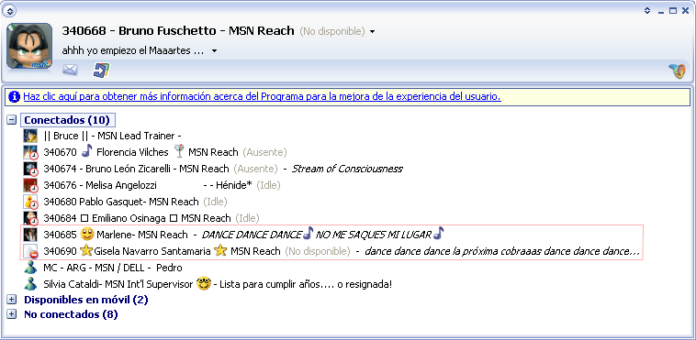Click Bruno Fuschetto's display picture
The image size is (696, 340).
pyautogui.click(x=28, y=46)
